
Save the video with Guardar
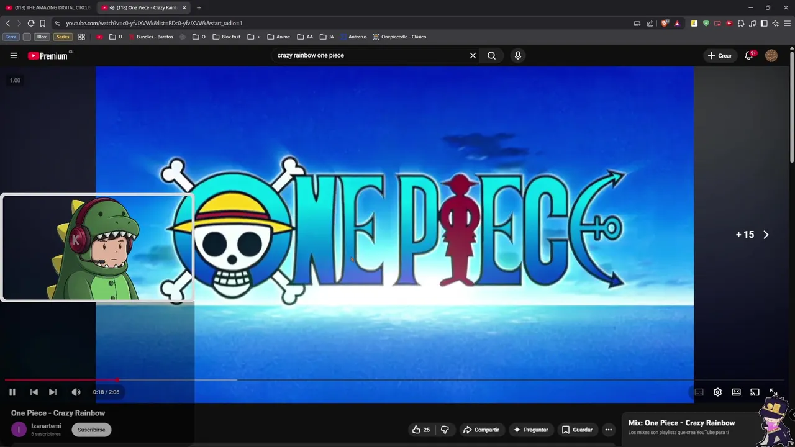coord(577,430)
